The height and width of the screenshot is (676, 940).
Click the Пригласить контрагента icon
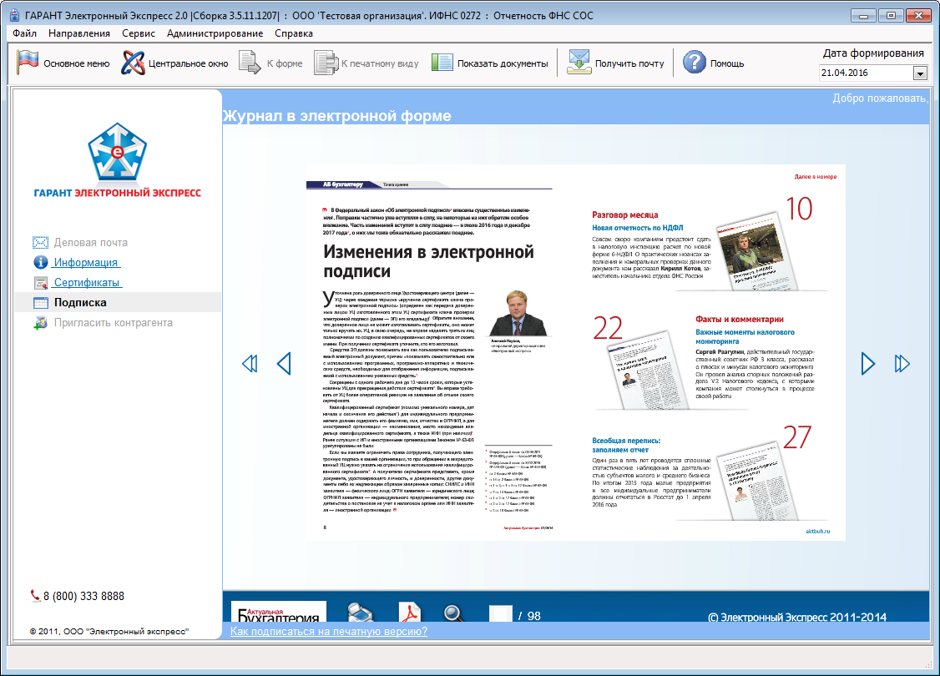[40, 323]
